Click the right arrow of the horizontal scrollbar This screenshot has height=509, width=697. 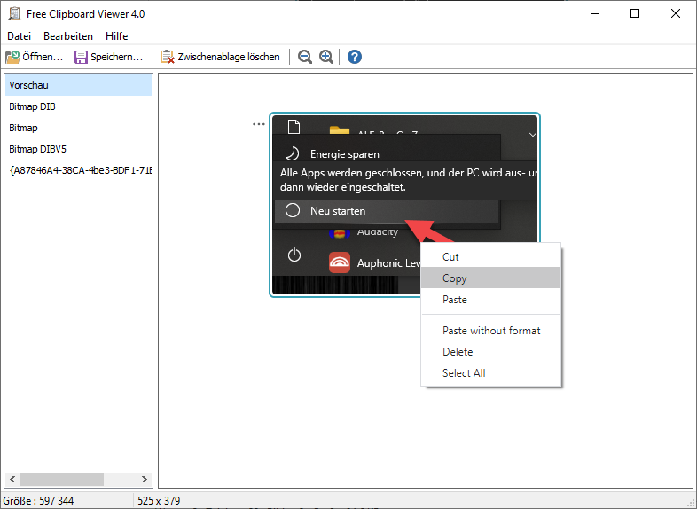pos(144,479)
